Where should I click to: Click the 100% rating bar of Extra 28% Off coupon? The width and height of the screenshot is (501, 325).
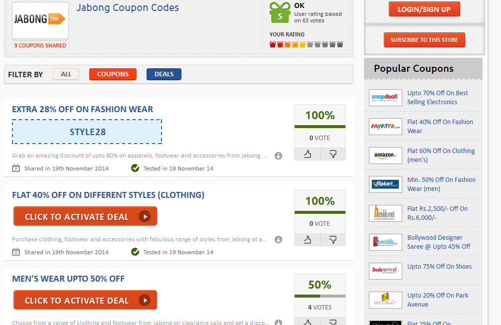tap(320, 127)
